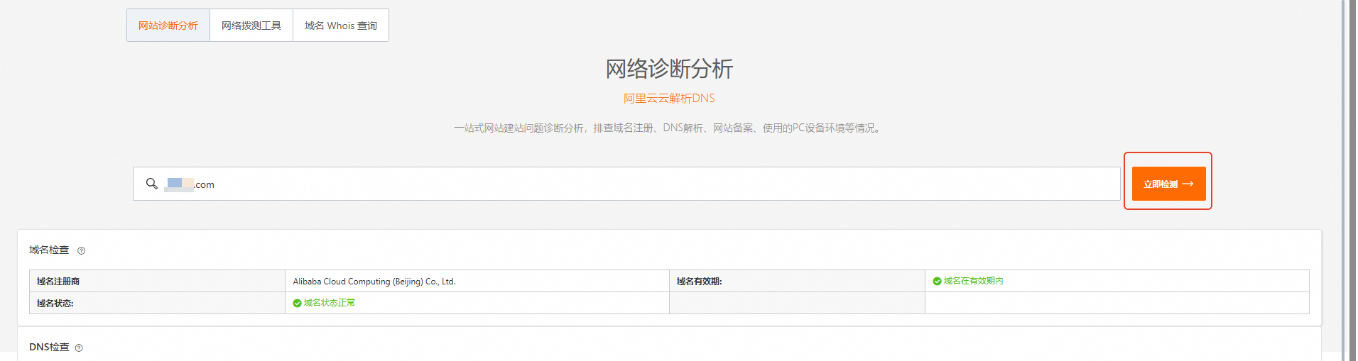Click the magnifier search icon

[x=151, y=184]
